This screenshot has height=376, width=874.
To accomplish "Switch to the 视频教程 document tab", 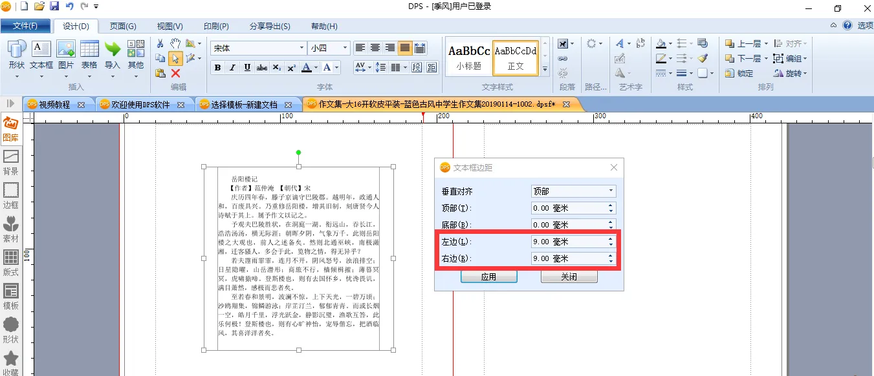I will [x=55, y=105].
